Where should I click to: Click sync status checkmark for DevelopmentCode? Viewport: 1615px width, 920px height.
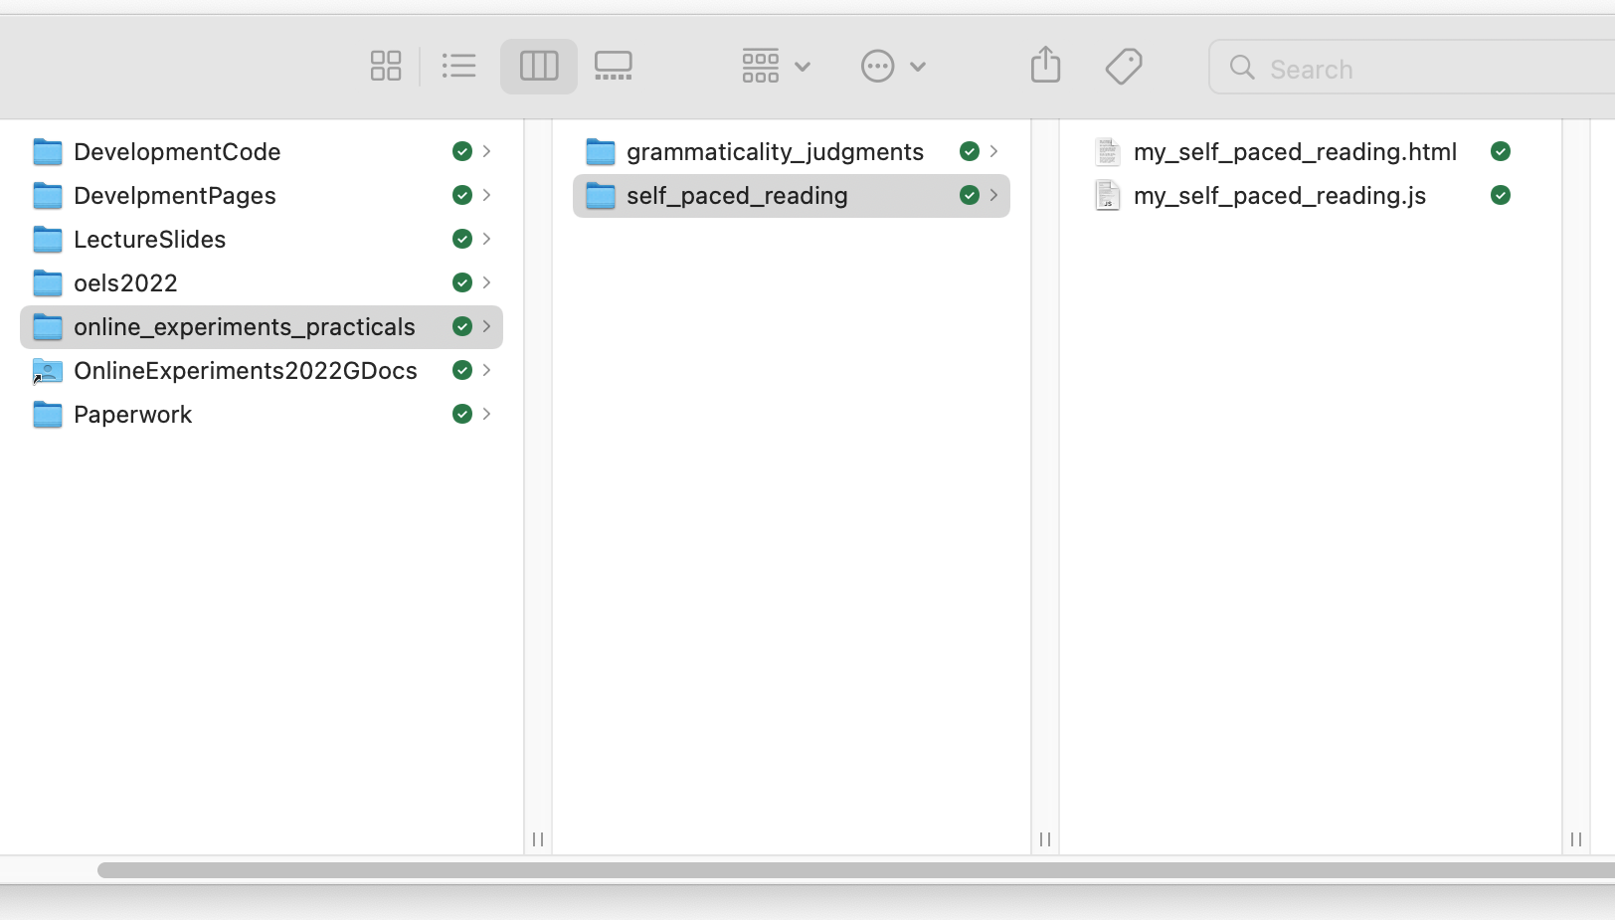click(x=462, y=151)
